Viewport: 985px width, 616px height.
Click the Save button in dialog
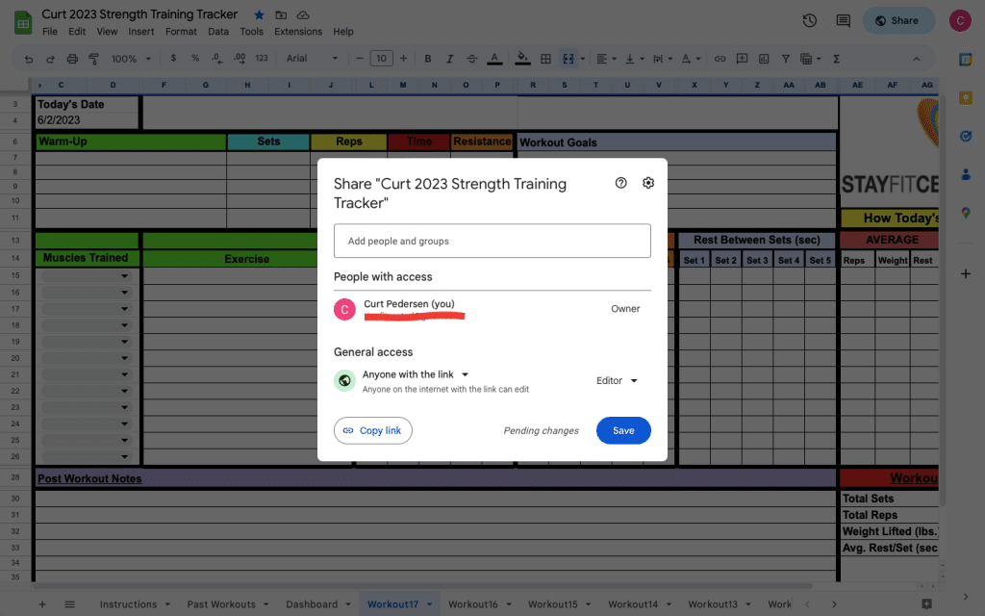pyautogui.click(x=623, y=430)
